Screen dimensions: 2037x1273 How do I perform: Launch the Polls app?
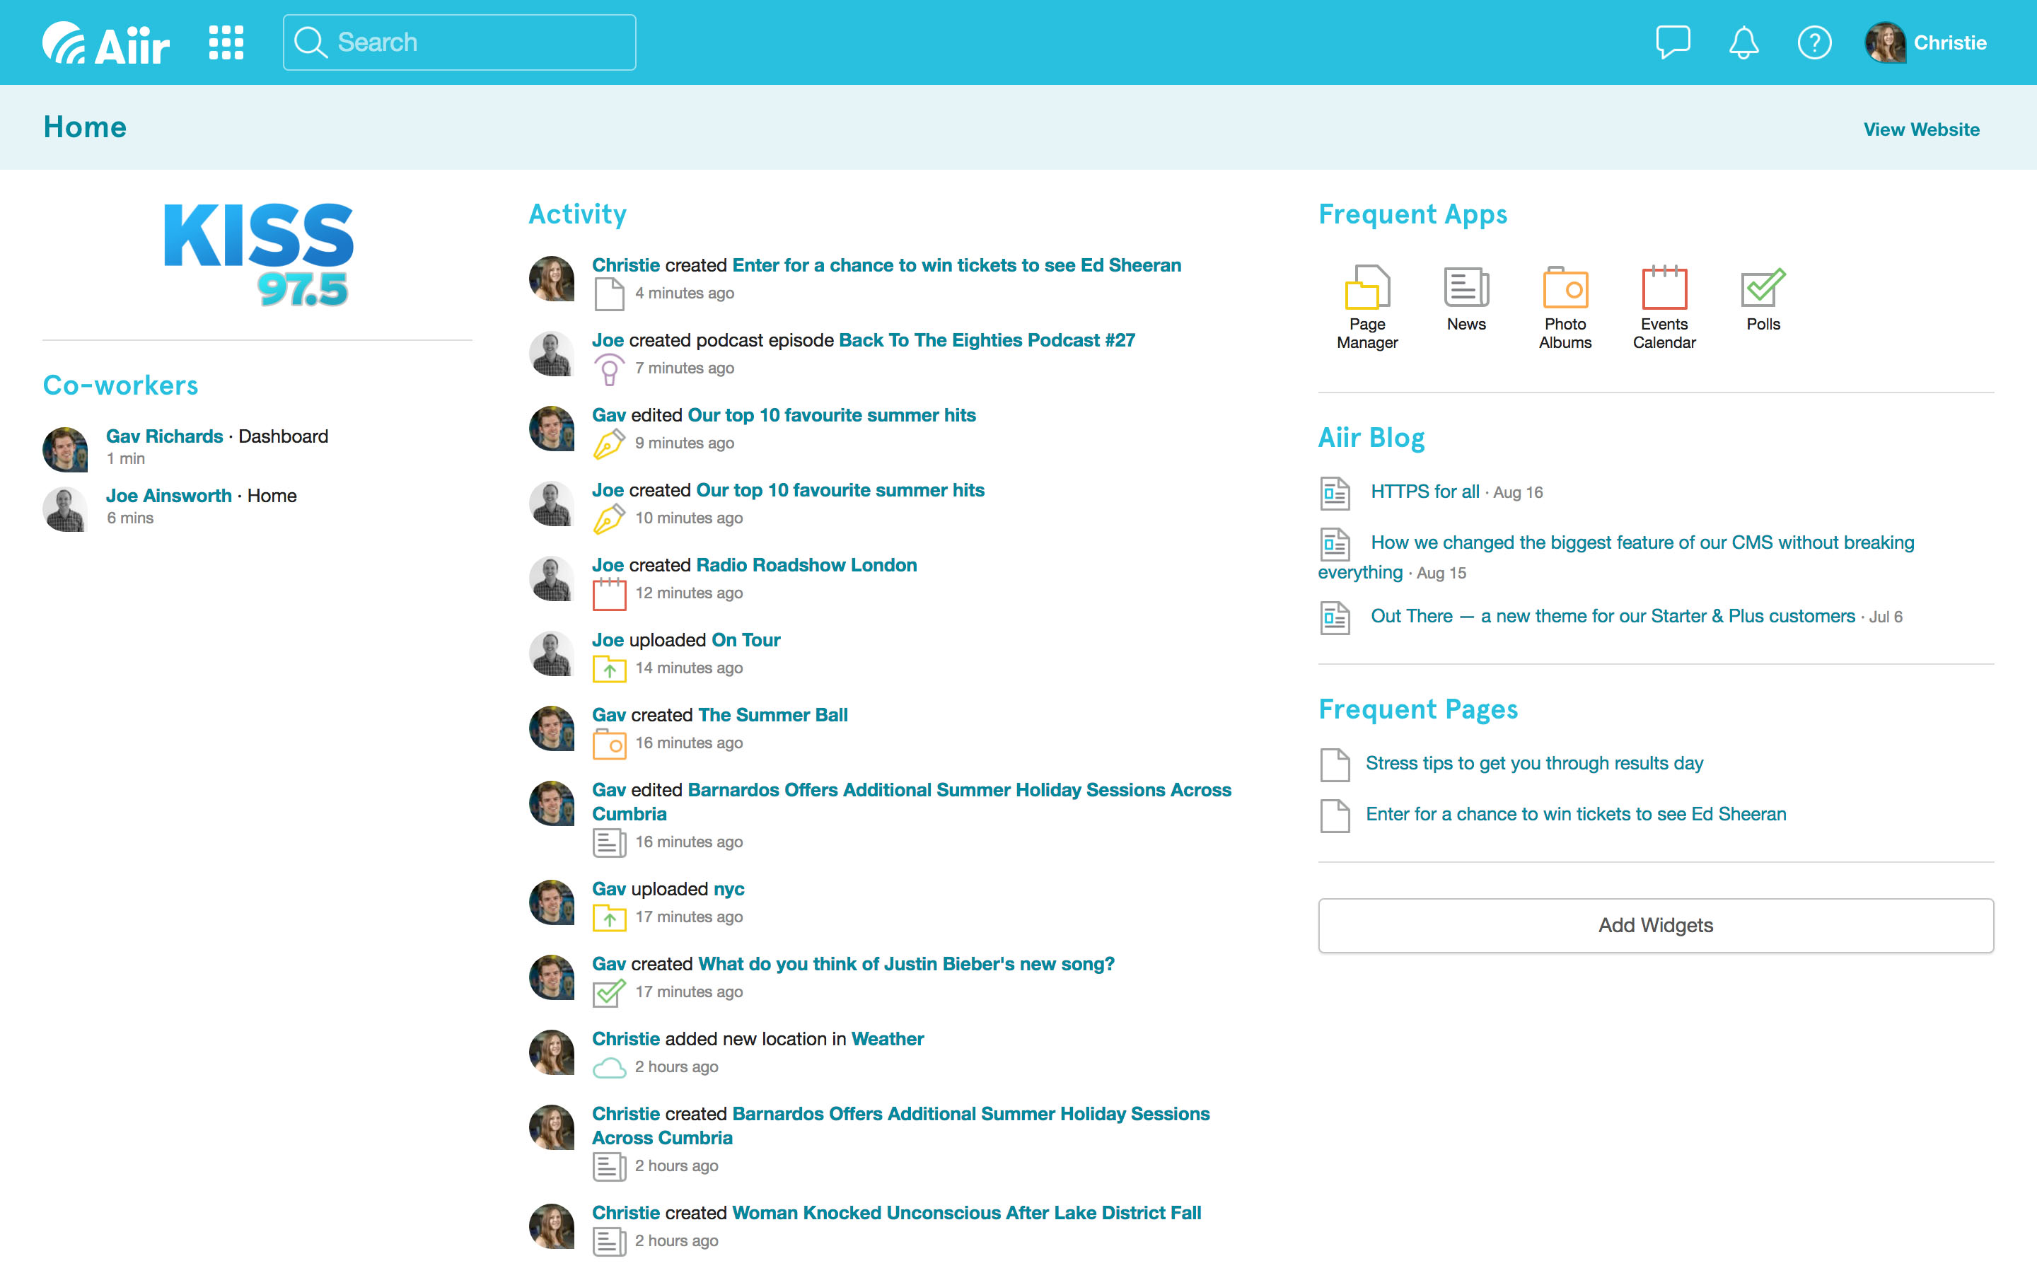click(1763, 299)
